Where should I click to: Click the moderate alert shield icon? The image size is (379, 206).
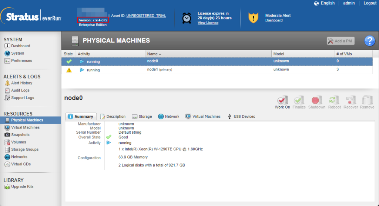(253, 18)
